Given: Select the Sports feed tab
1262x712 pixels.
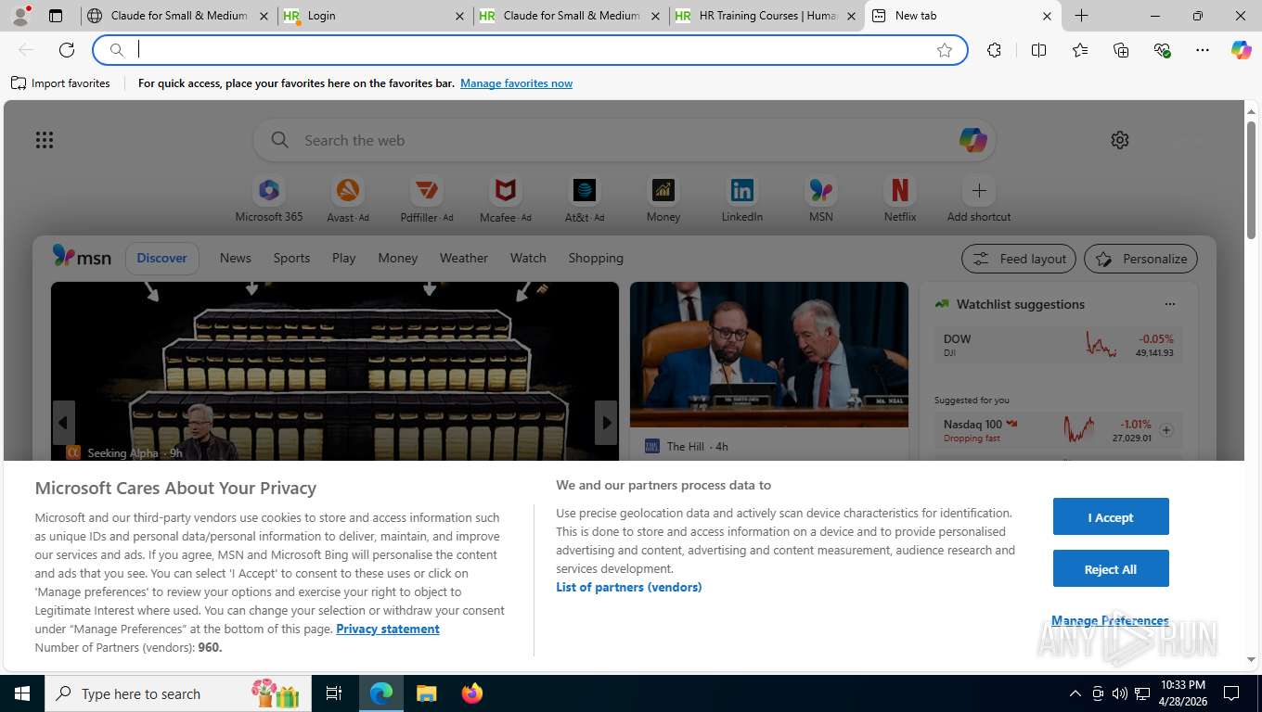Looking at the screenshot, I should 291,258.
